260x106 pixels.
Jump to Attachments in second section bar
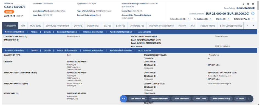tap(145, 50)
